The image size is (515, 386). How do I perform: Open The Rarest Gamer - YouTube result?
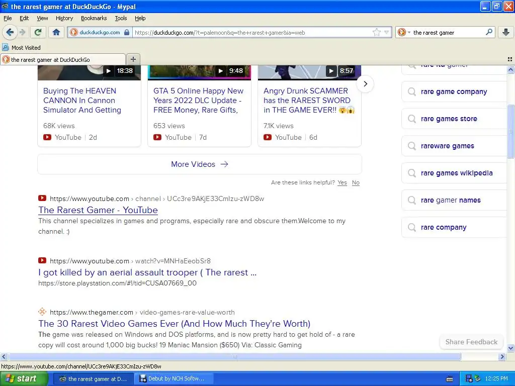(x=98, y=210)
